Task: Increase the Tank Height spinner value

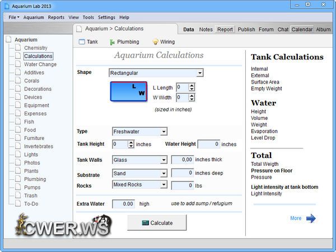Action: pyautogui.click(x=132, y=142)
